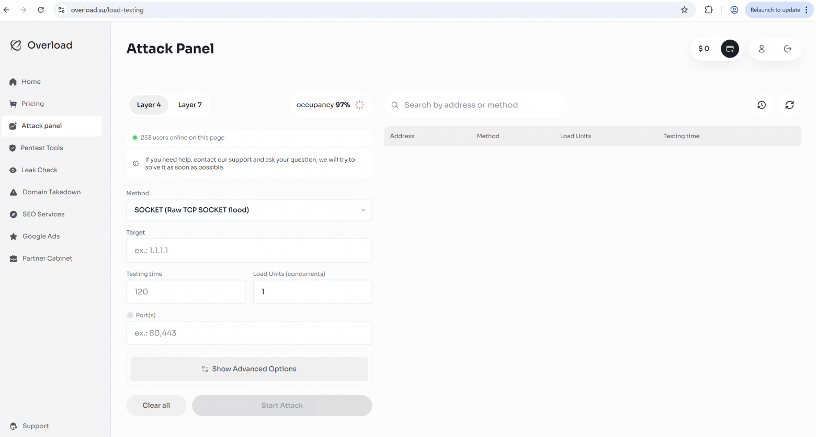Open the user profile icon

point(762,49)
